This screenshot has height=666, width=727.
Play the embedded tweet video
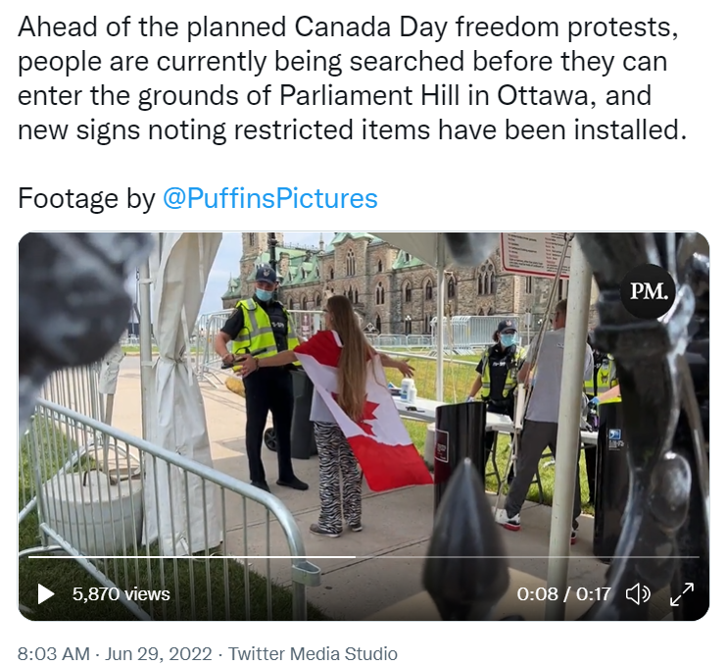click(x=45, y=593)
